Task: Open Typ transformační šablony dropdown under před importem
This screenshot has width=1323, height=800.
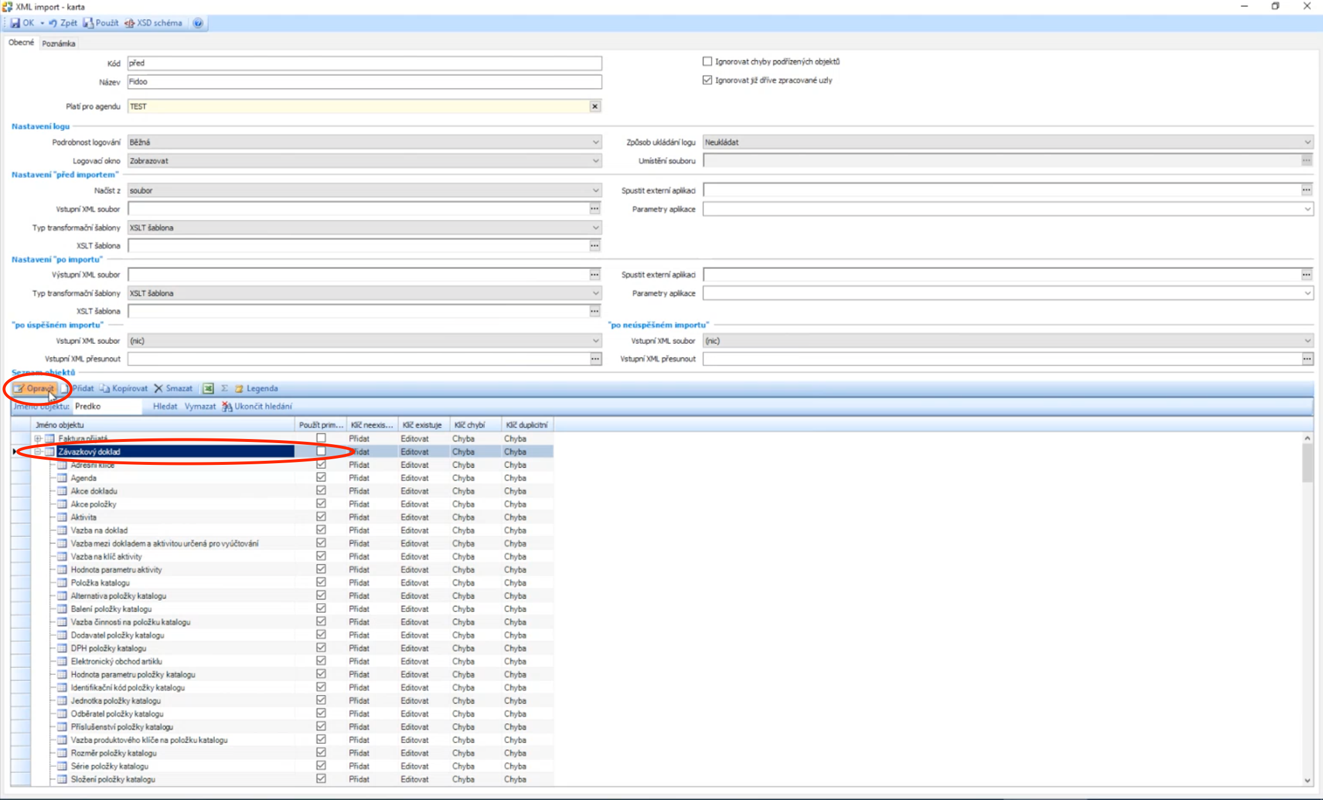Action: [595, 228]
